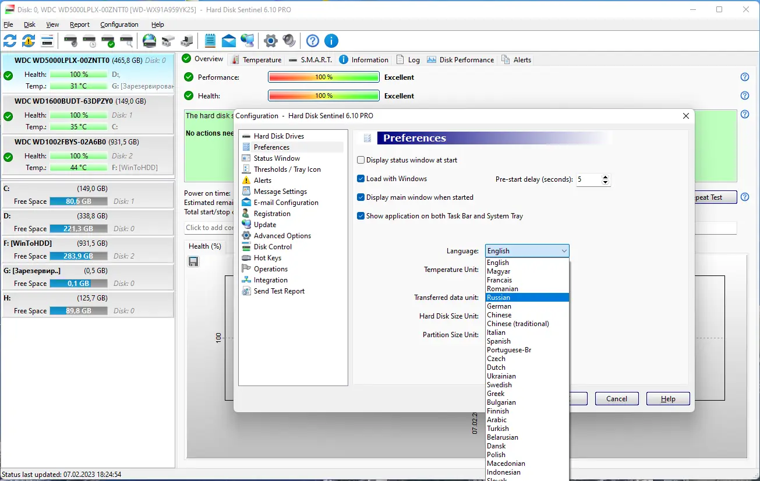Switch to the S.M.A.R.T. tab
760x481 pixels.
312,59
